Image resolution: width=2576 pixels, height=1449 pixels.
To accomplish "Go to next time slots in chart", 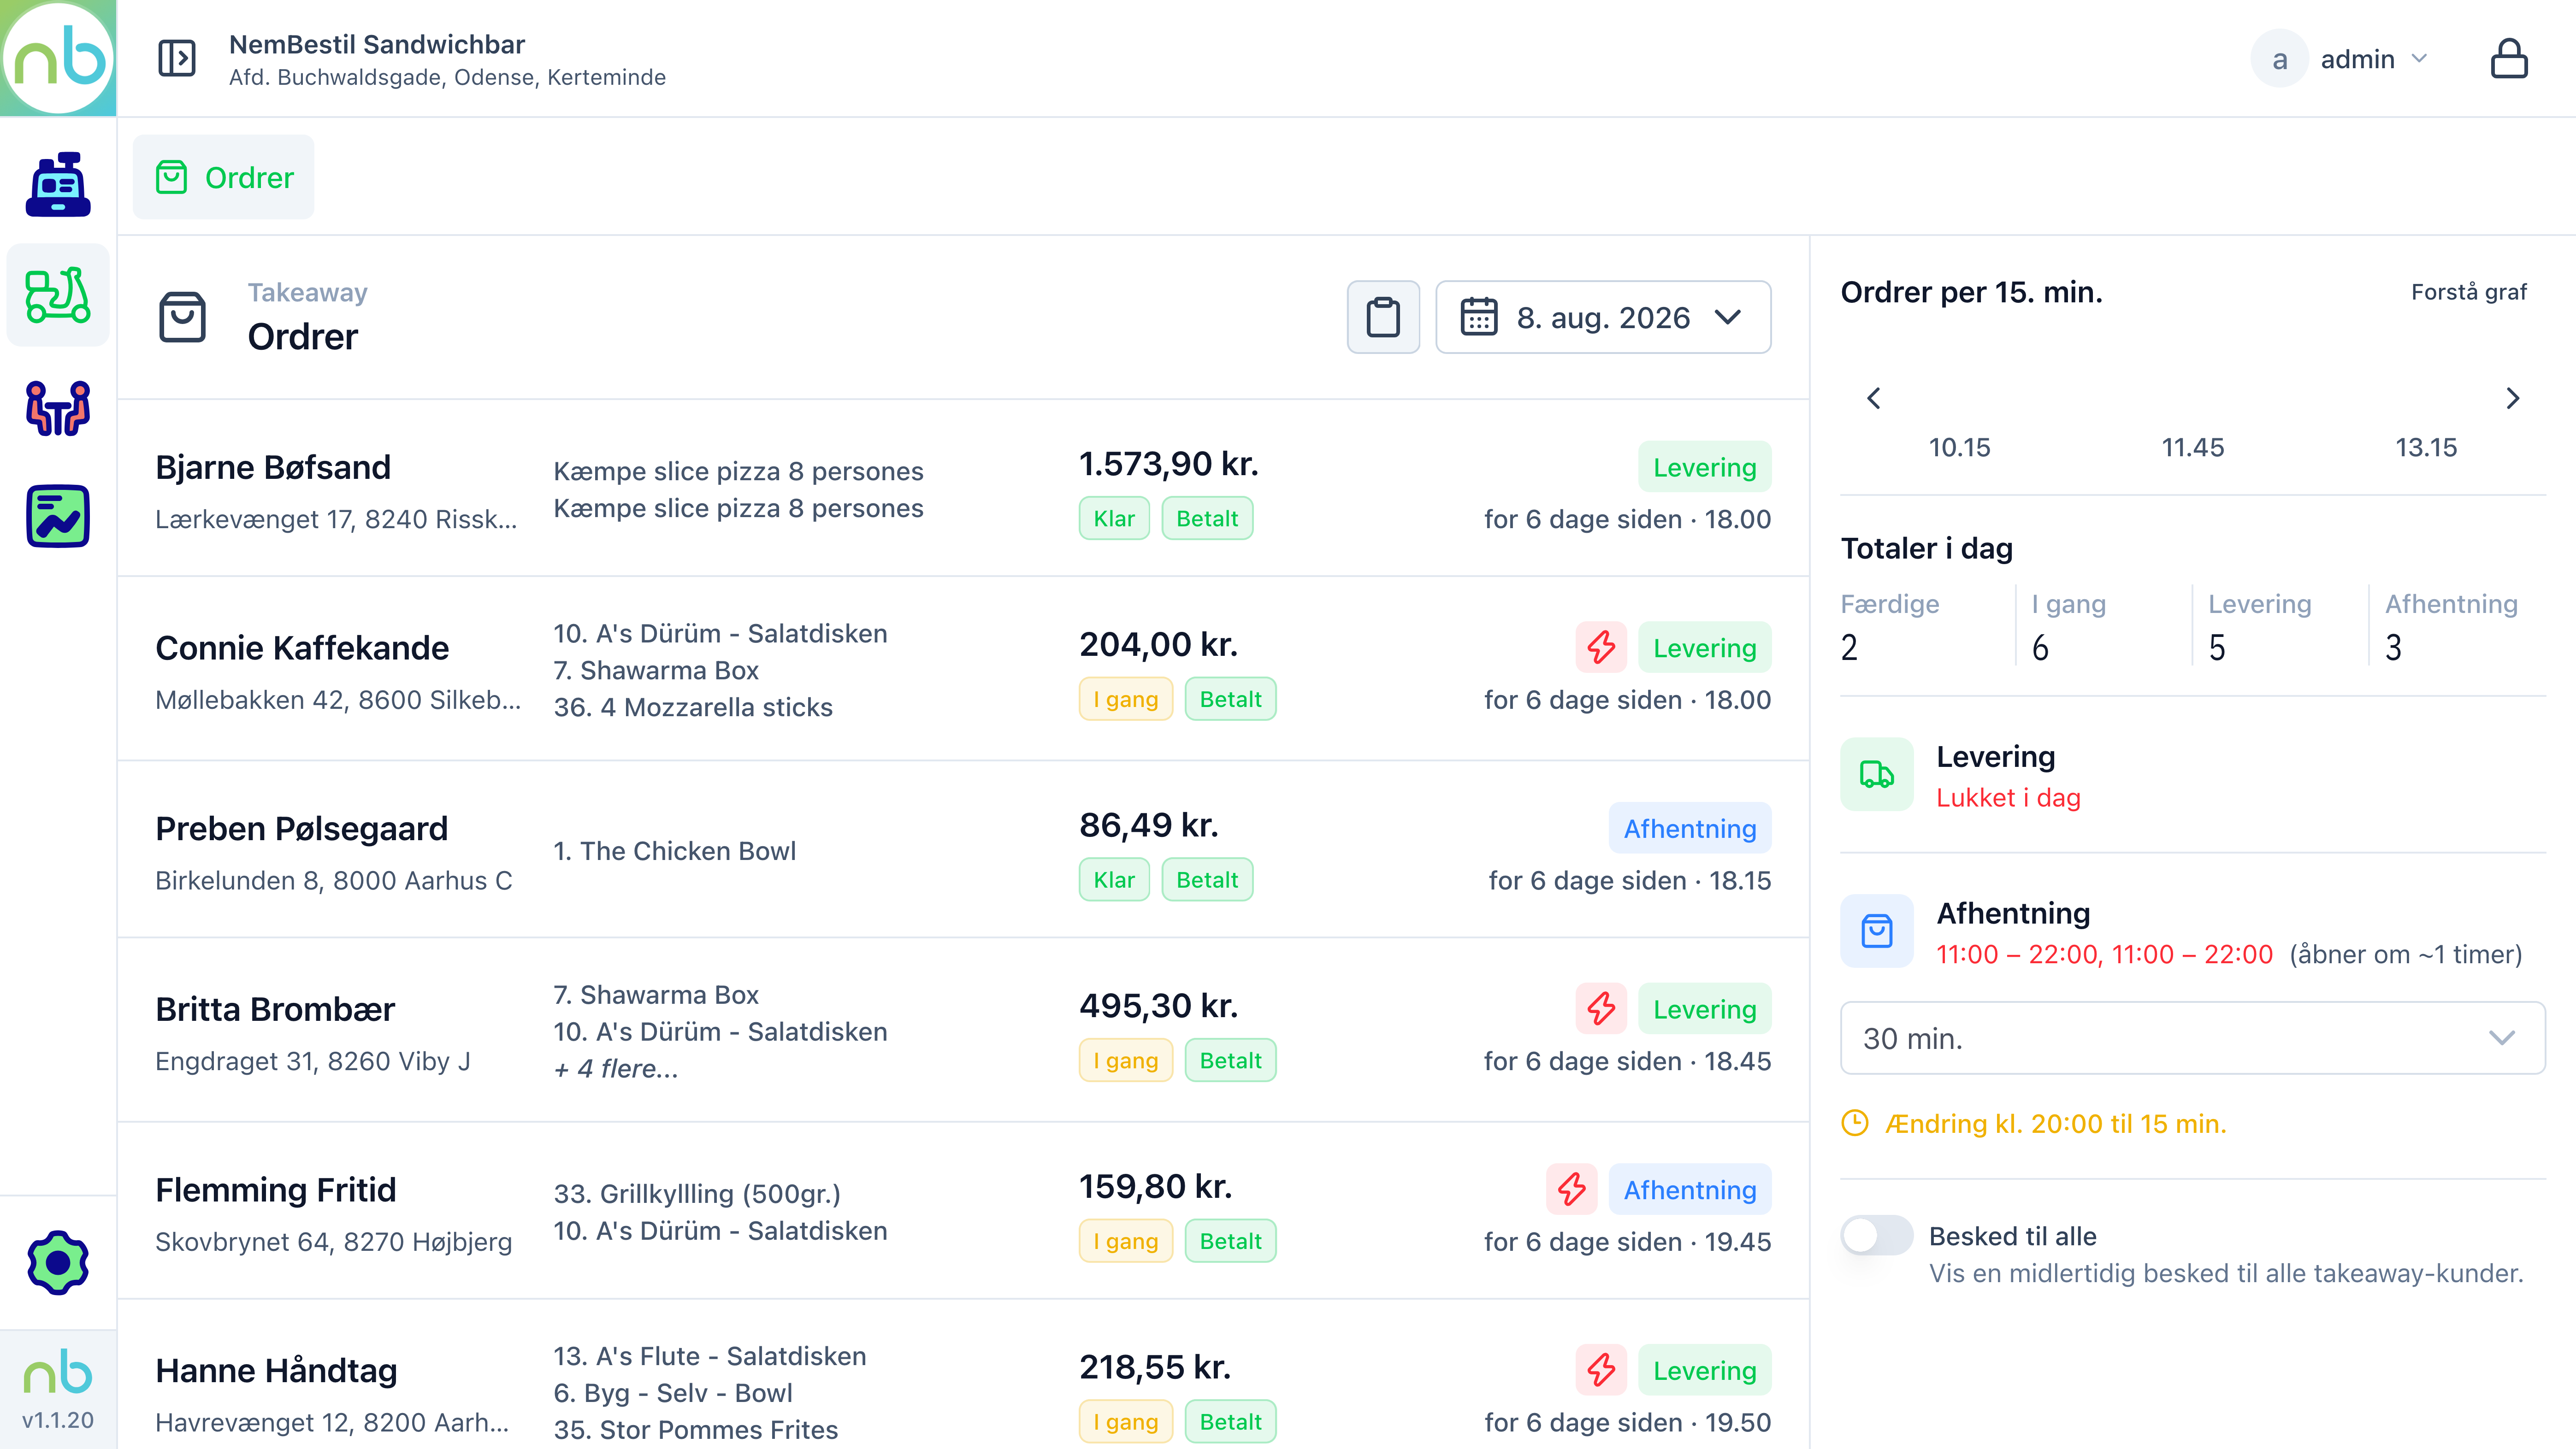I will pyautogui.click(x=2512, y=398).
